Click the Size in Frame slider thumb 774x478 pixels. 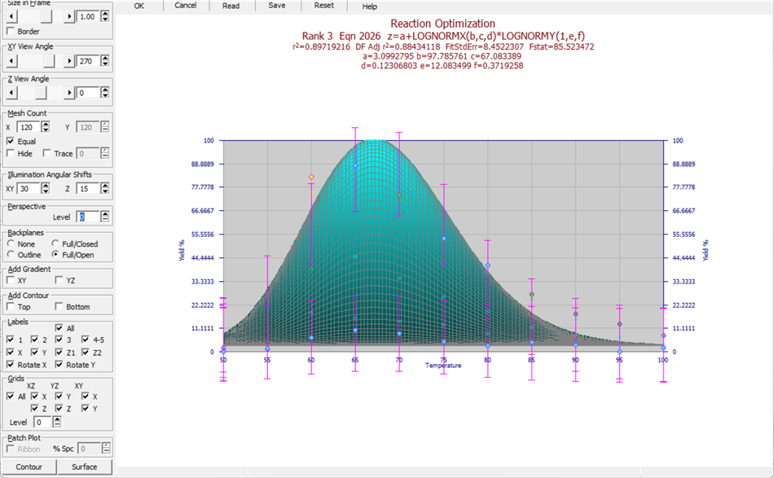click(x=46, y=16)
